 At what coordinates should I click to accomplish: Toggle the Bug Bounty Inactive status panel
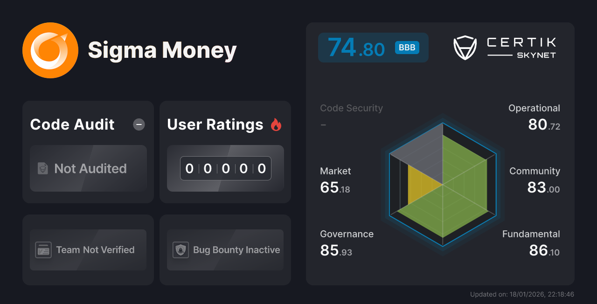tap(225, 249)
